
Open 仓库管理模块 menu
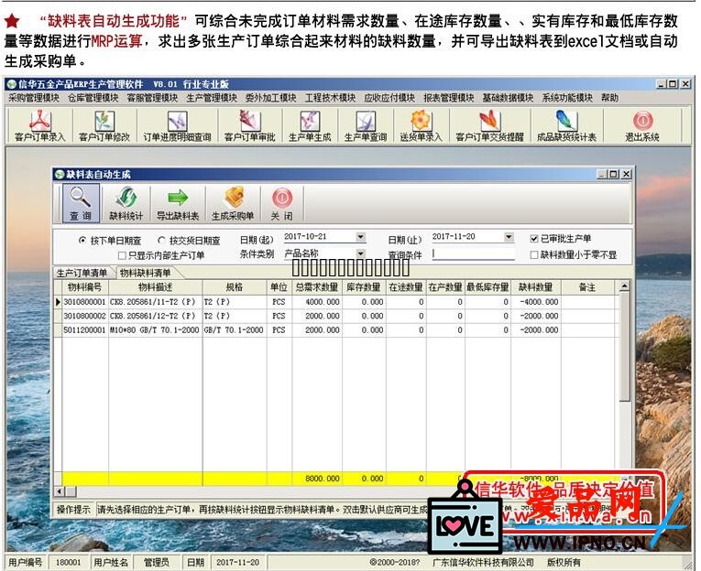point(93,98)
